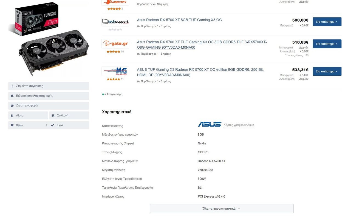351x217 pixels.
Task: Open the ASUS manufacturer logo
Action: click(210, 124)
